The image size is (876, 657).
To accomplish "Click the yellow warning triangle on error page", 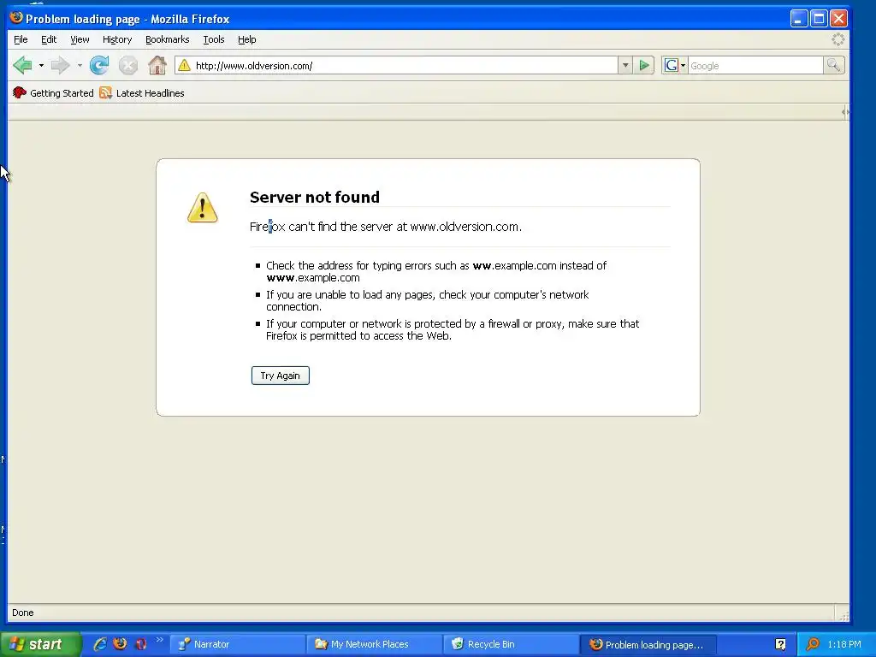I will [x=202, y=208].
